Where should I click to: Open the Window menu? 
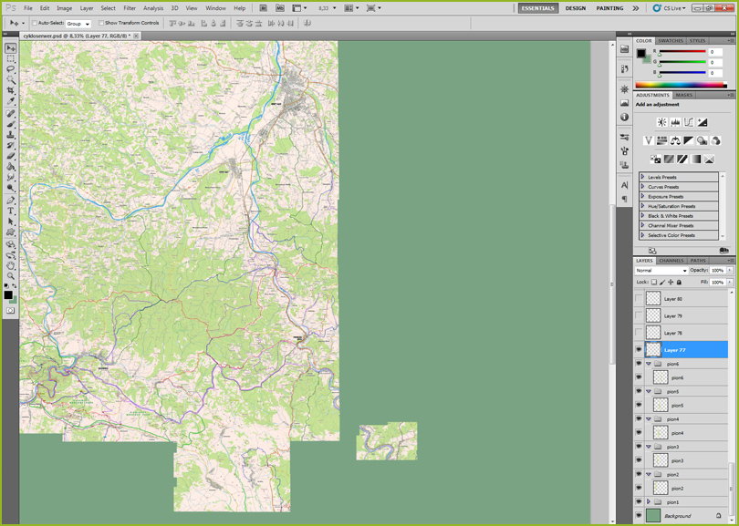pyautogui.click(x=216, y=8)
